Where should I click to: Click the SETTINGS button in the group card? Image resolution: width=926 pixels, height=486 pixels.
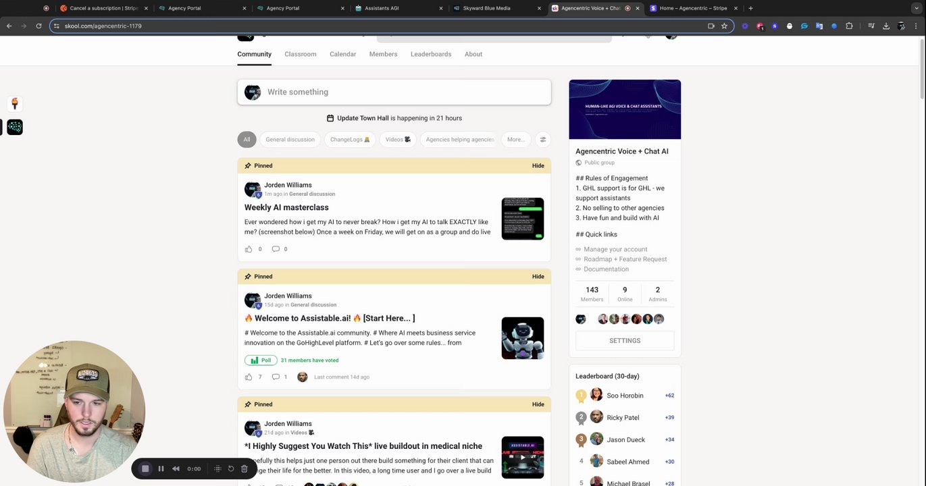625,341
